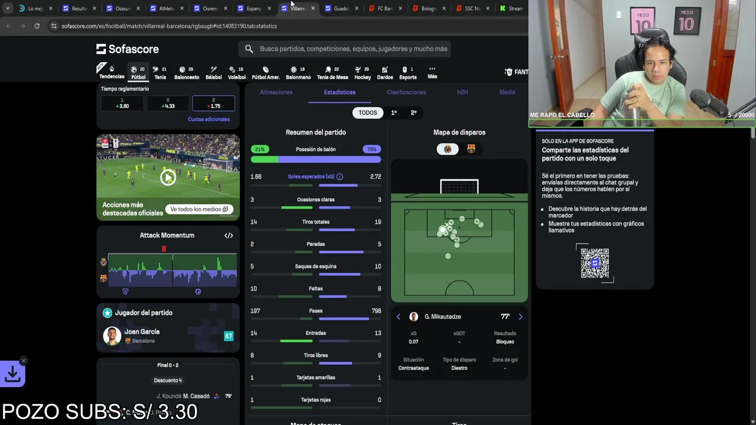
Task: Toggle Barcelona shot map team
Action: click(471, 149)
